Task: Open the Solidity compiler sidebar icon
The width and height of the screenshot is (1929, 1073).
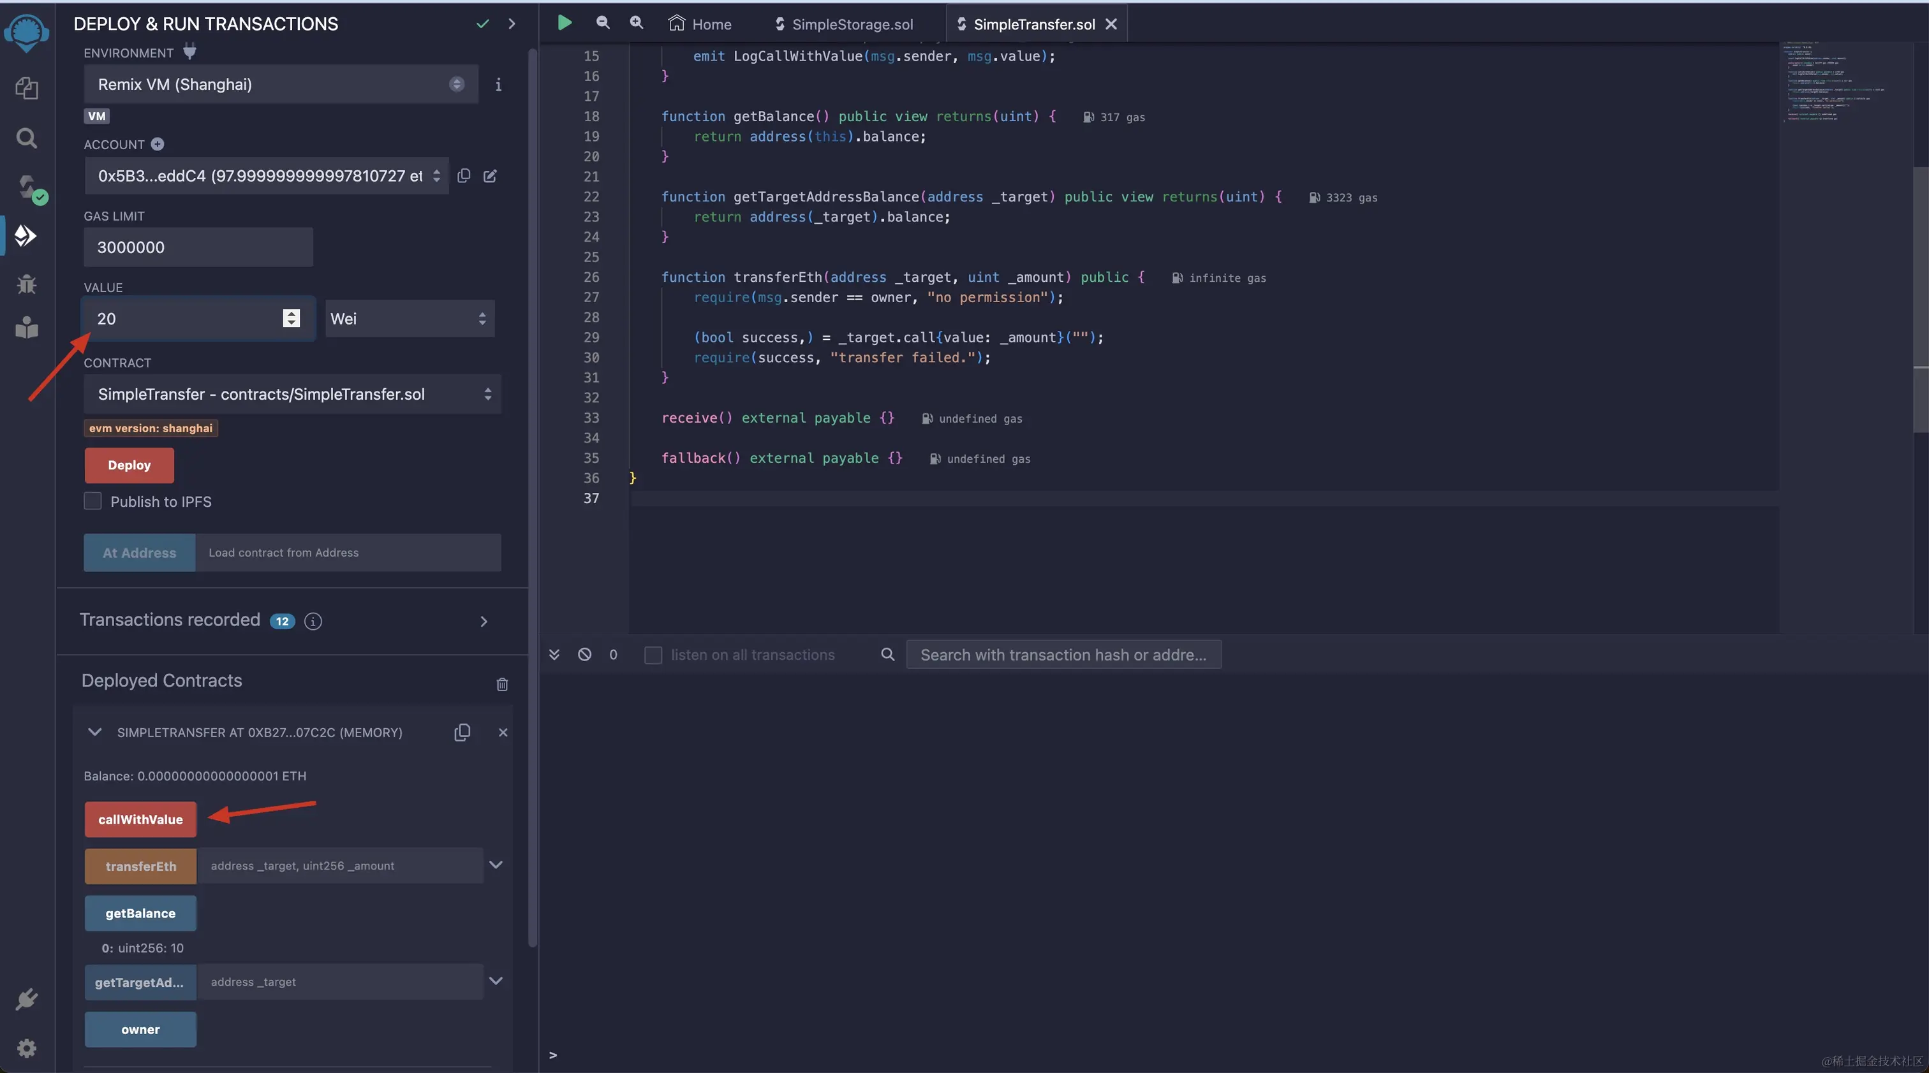Action: (27, 187)
